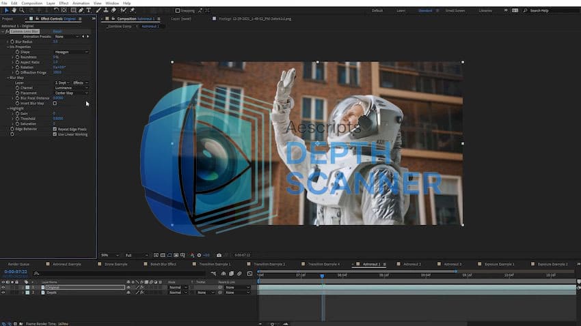Click the Roundness stopwatch icon

(17, 57)
